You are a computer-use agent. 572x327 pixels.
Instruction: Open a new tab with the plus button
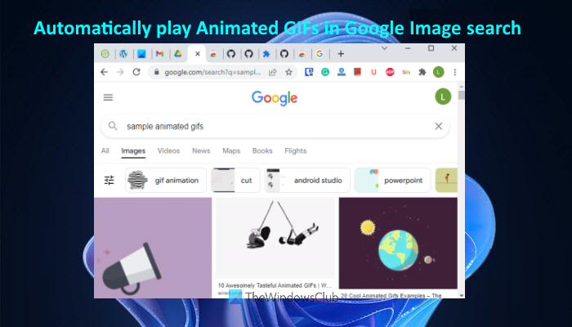point(341,54)
